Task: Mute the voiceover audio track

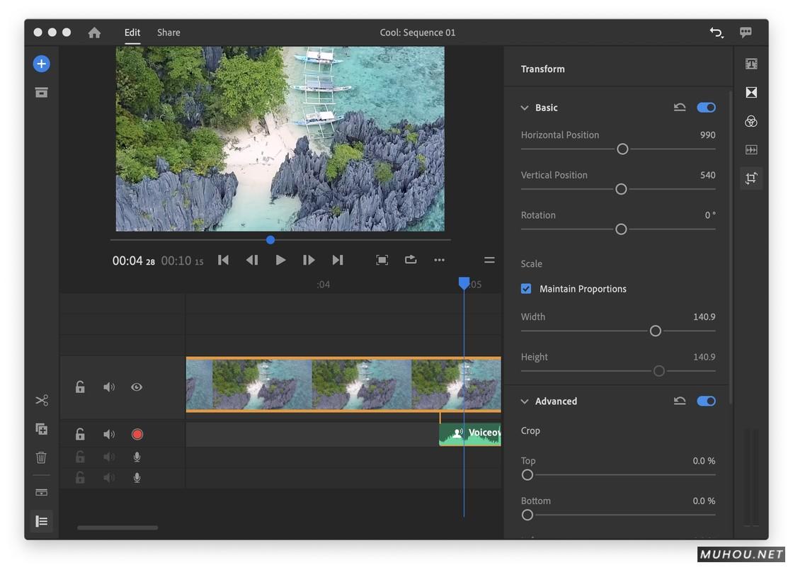Action: coord(109,435)
